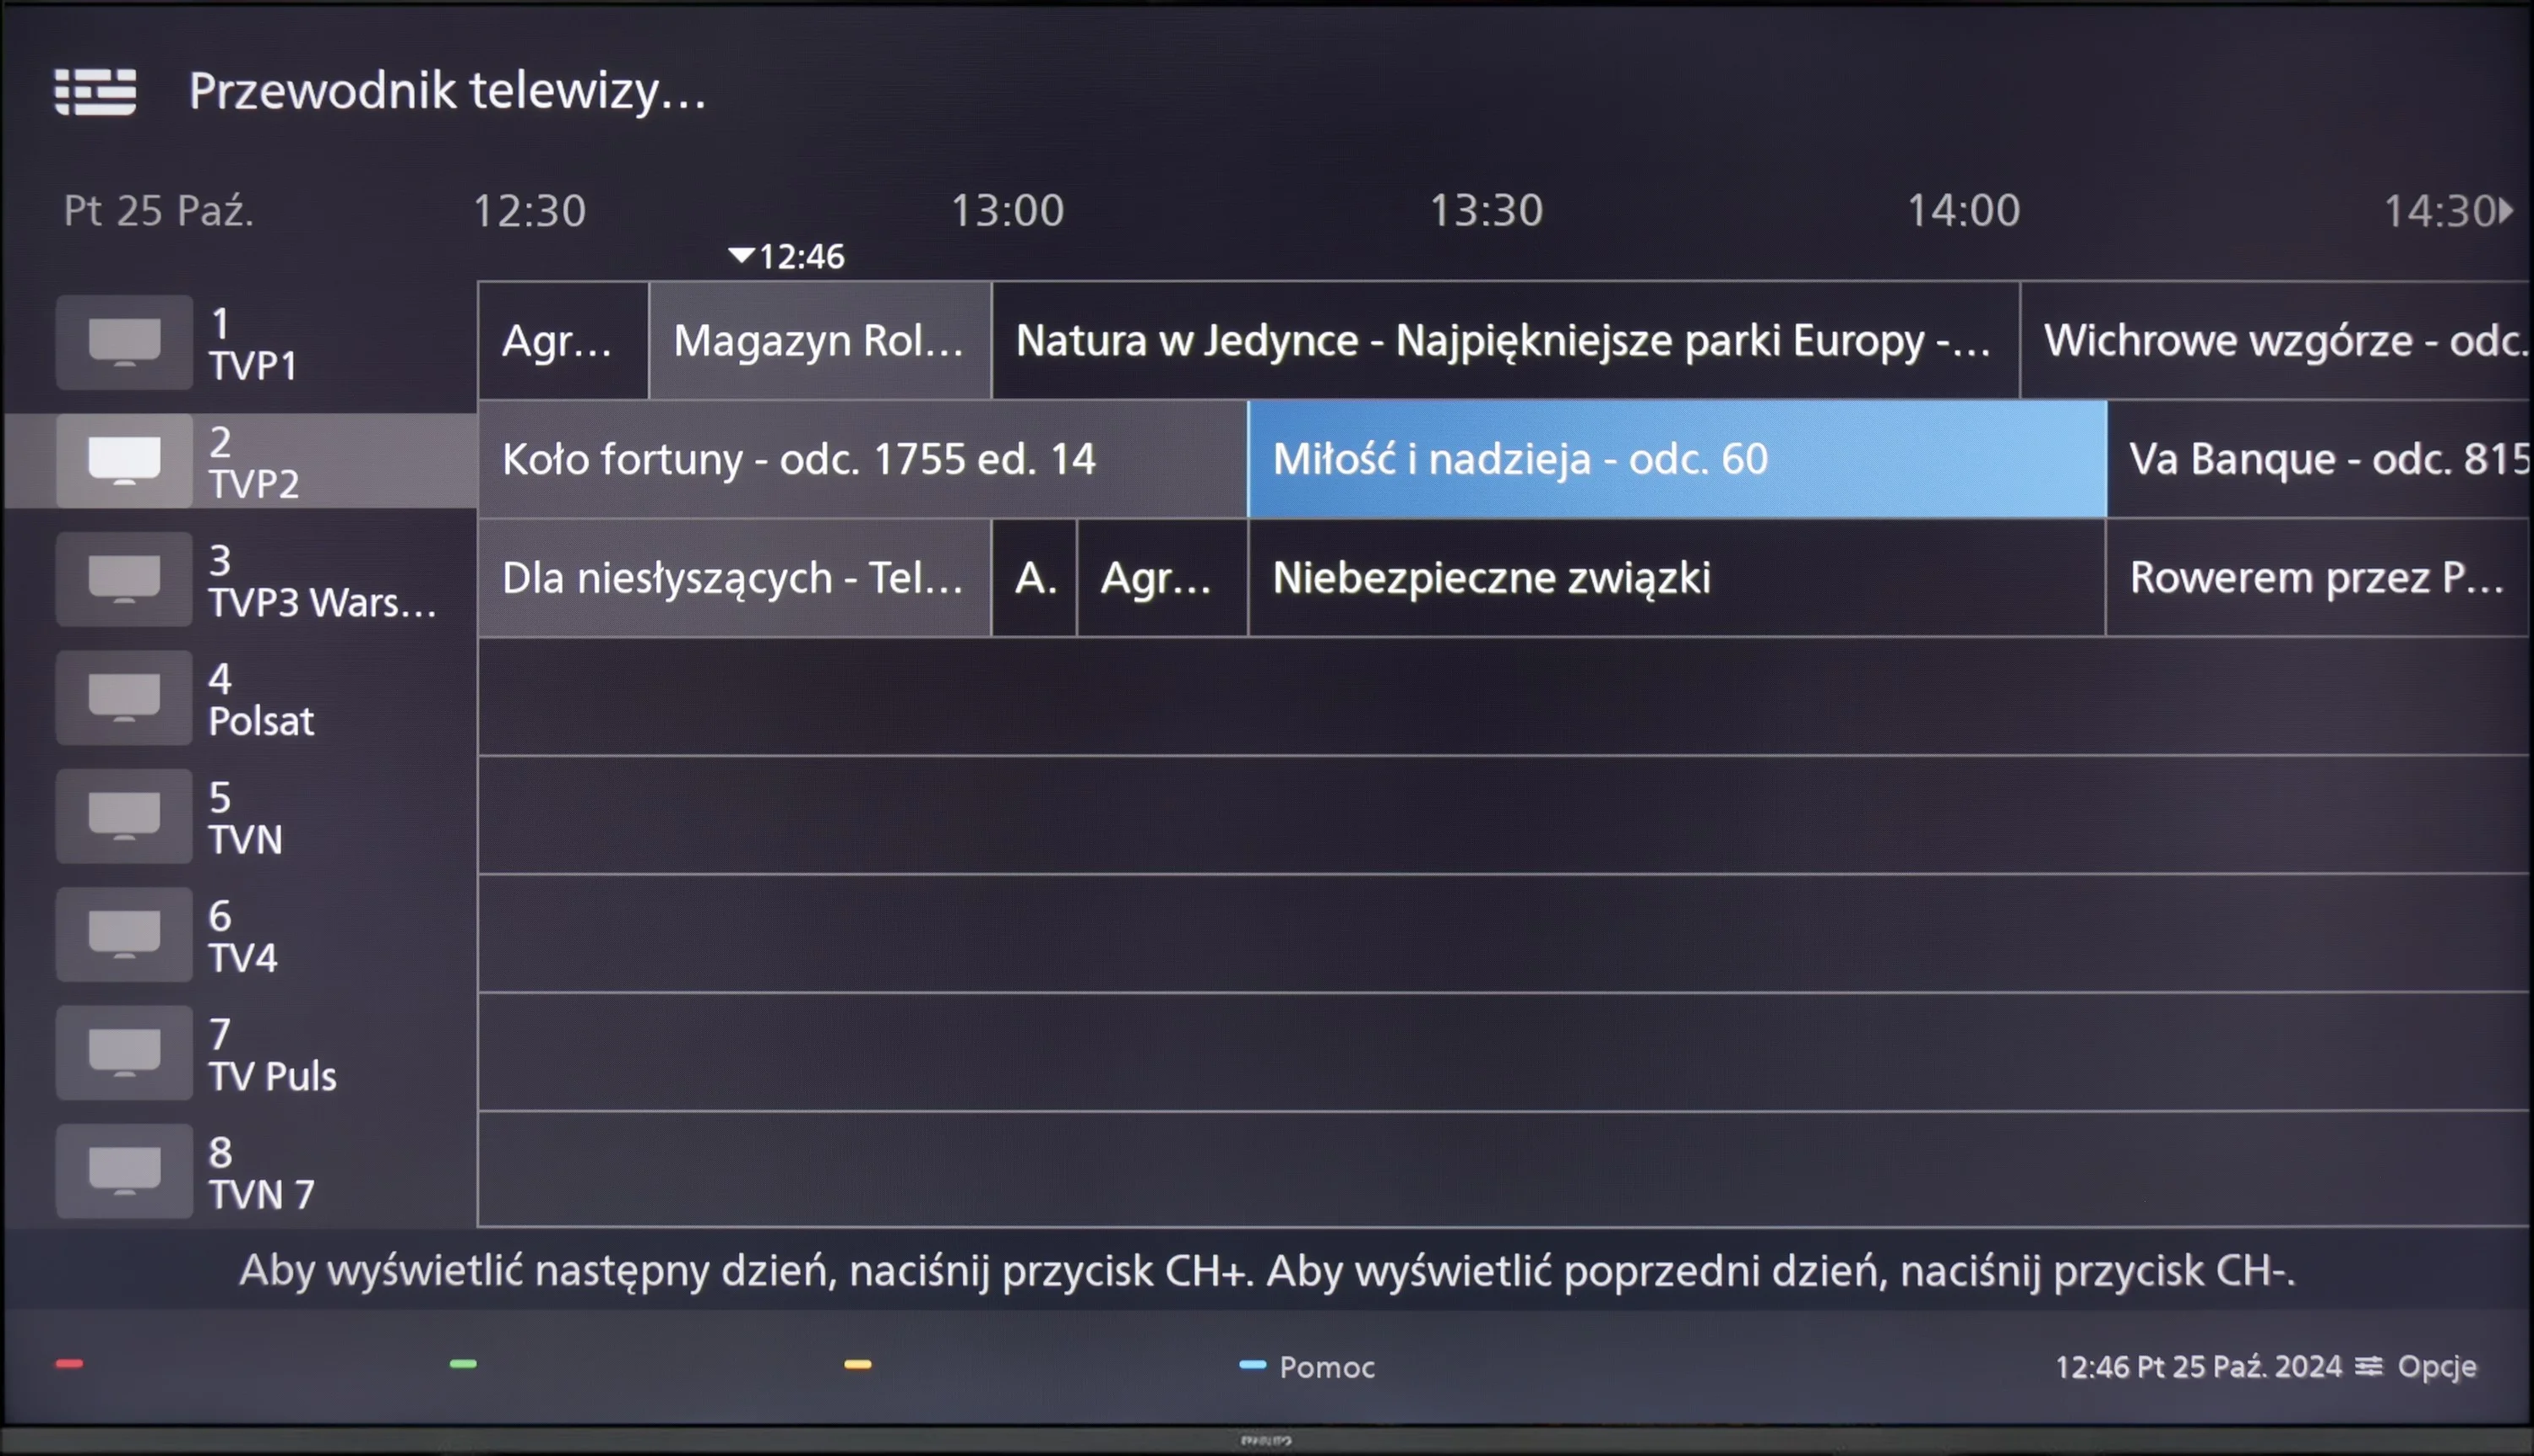2534x1456 pixels.
Task: Select channel name 2 TVP2
Action: [x=254, y=462]
